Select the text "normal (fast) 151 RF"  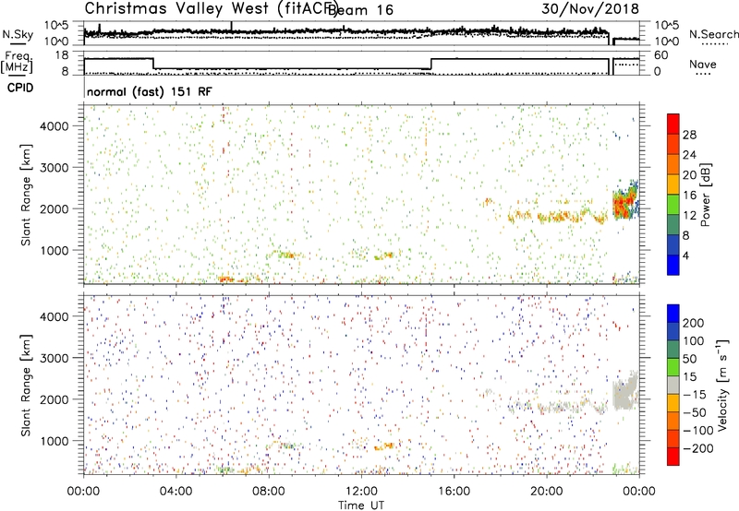[150, 91]
